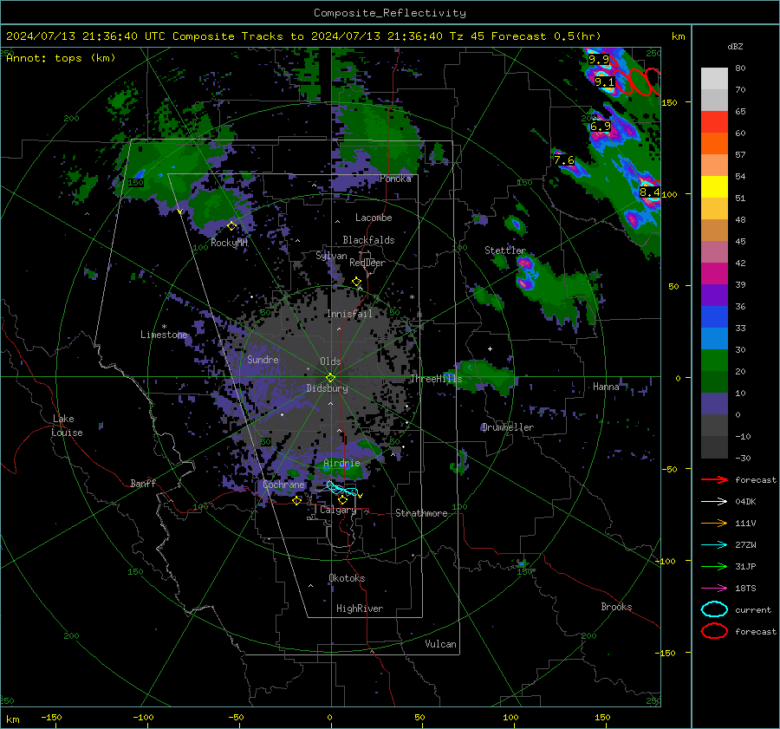The width and height of the screenshot is (780, 729).
Task: Click the Calgary city label
Action: click(338, 510)
